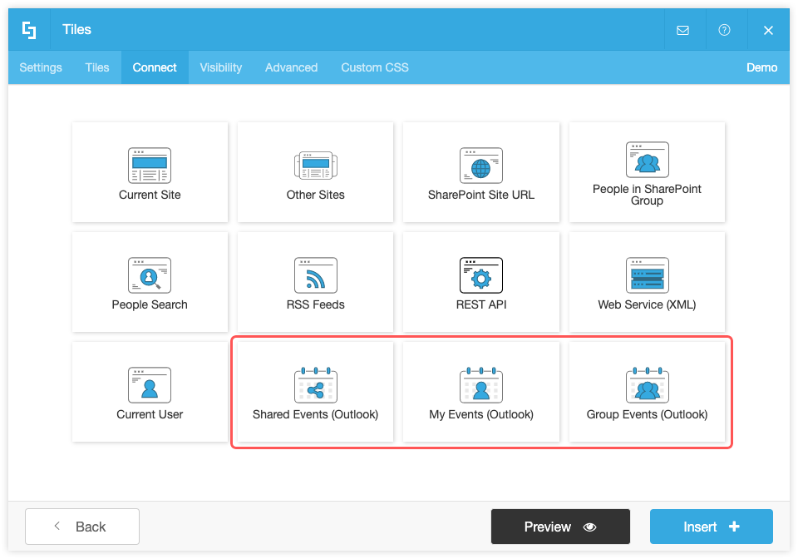Click the 'People in SharePoint Group' label text
The width and height of the screenshot is (798, 559).
(x=647, y=195)
